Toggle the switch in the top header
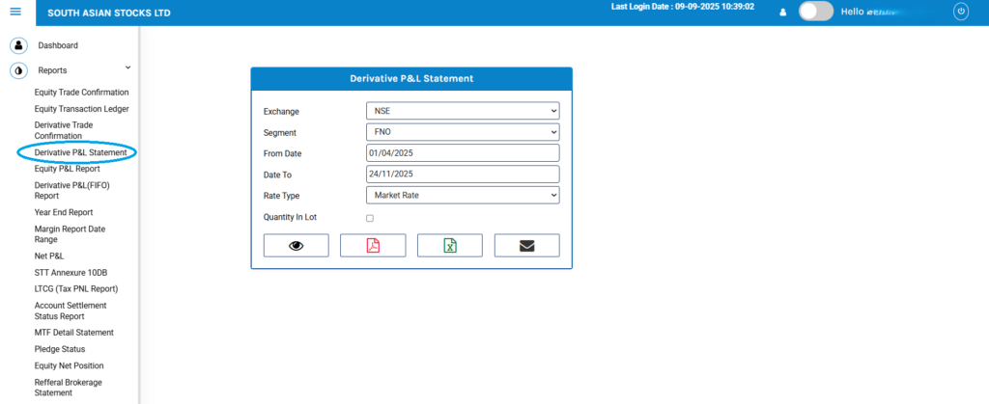The height and width of the screenshot is (404, 989). point(816,12)
